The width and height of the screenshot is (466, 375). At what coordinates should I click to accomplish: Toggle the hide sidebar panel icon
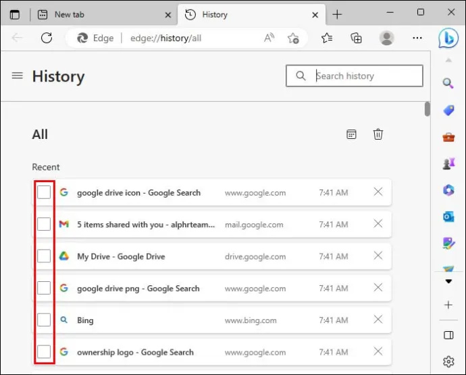[x=448, y=335]
